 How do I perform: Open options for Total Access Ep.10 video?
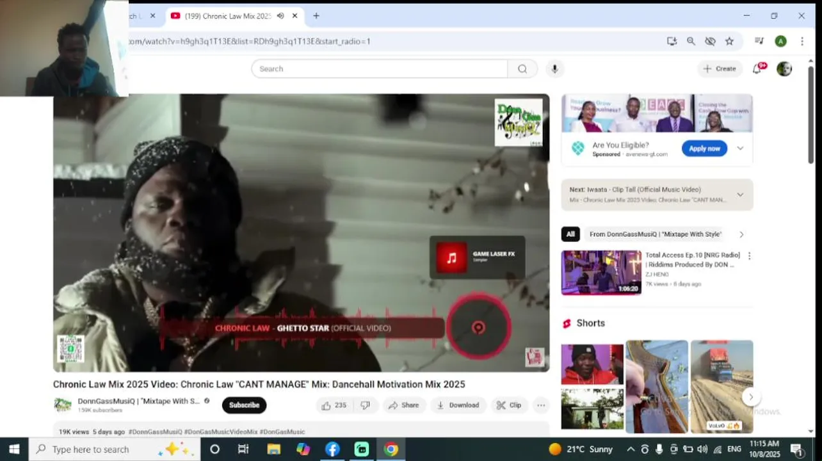tap(749, 256)
